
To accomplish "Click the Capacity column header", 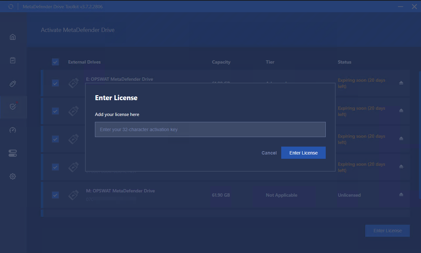I will click(x=221, y=62).
